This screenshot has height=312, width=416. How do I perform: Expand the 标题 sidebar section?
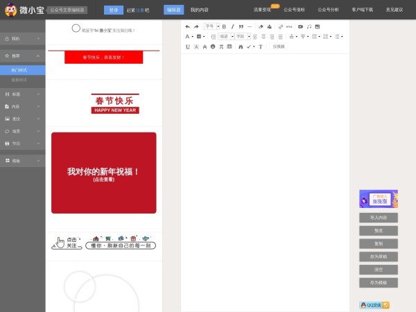pos(22,94)
